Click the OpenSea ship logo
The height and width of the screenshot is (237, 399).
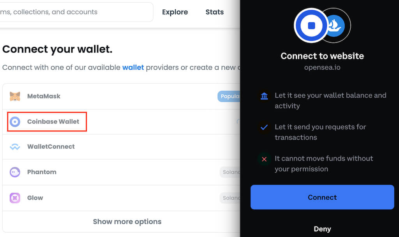[x=335, y=26]
